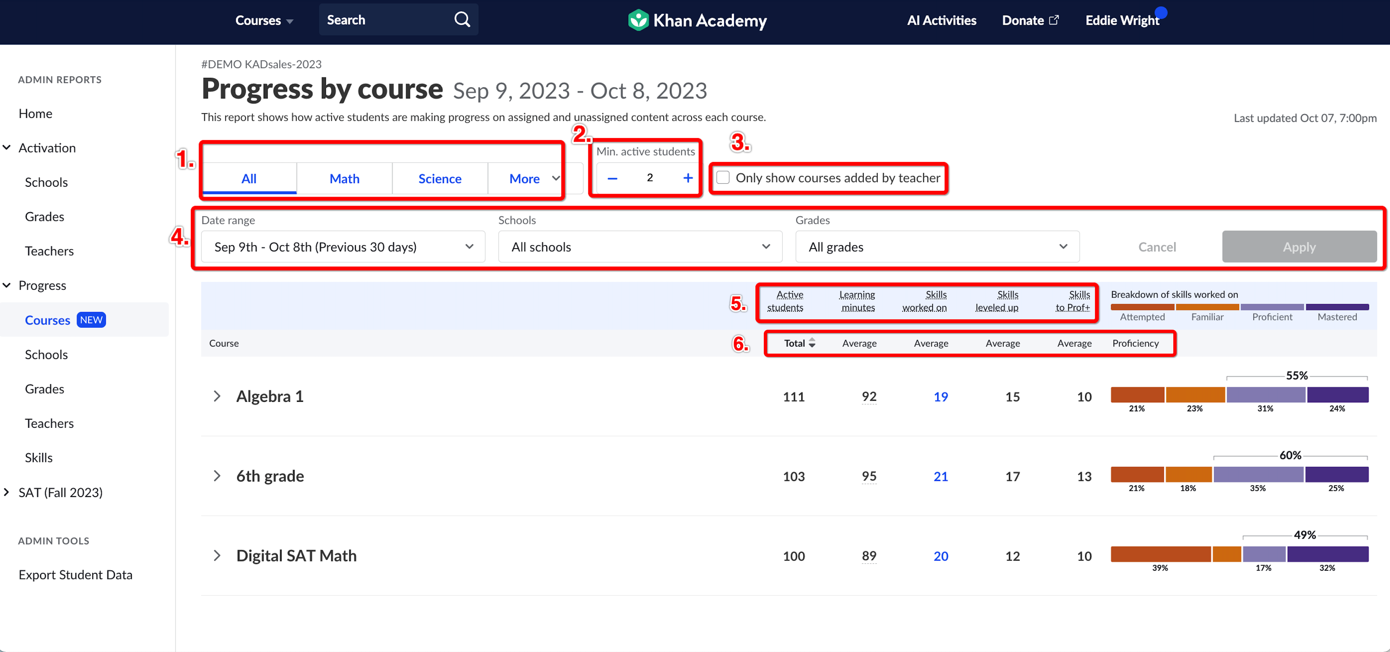Sort by Total active students

click(x=799, y=343)
